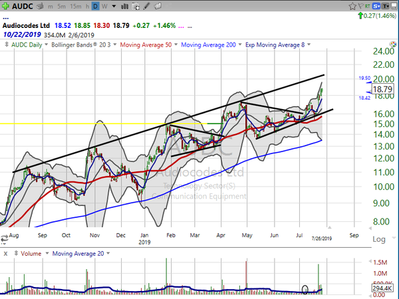This screenshot has height=299, width=399.
Task: Select the 15m timeframe button
Action: [x=76, y=7]
